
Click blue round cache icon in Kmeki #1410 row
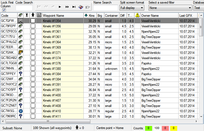(21, 111)
